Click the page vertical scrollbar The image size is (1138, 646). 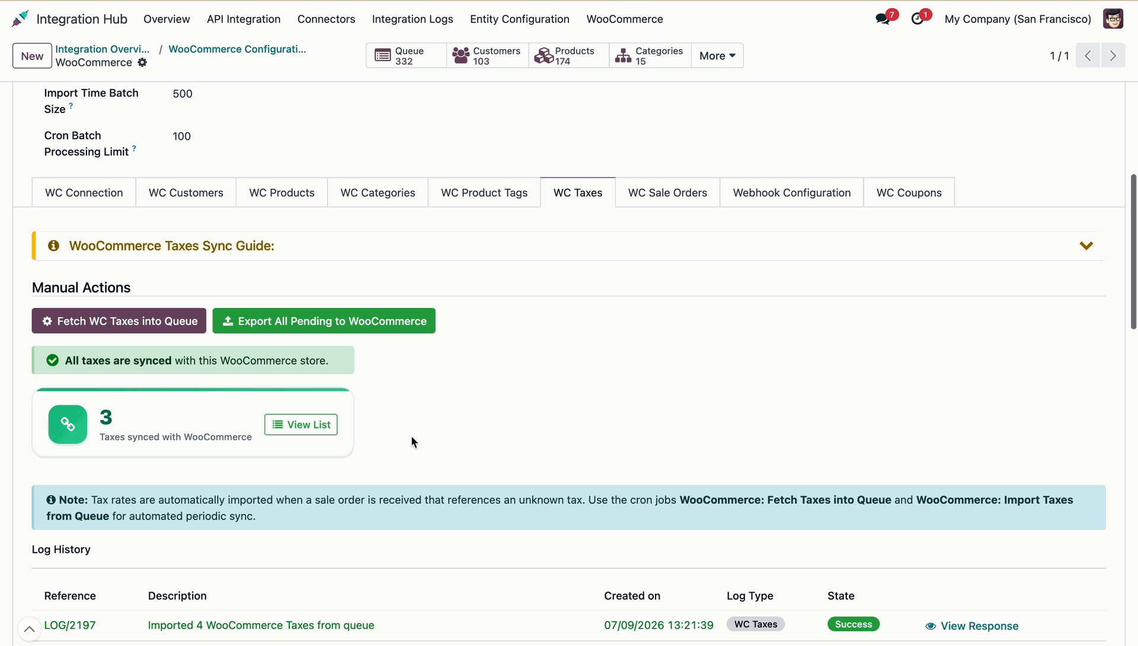(1133, 252)
